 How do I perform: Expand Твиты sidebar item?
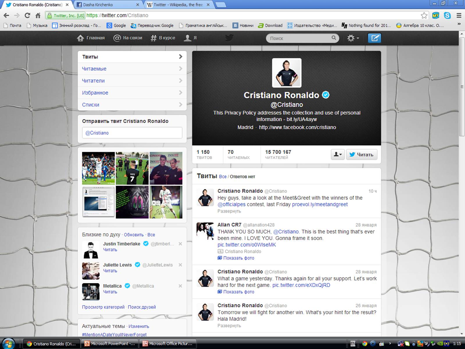coord(132,57)
